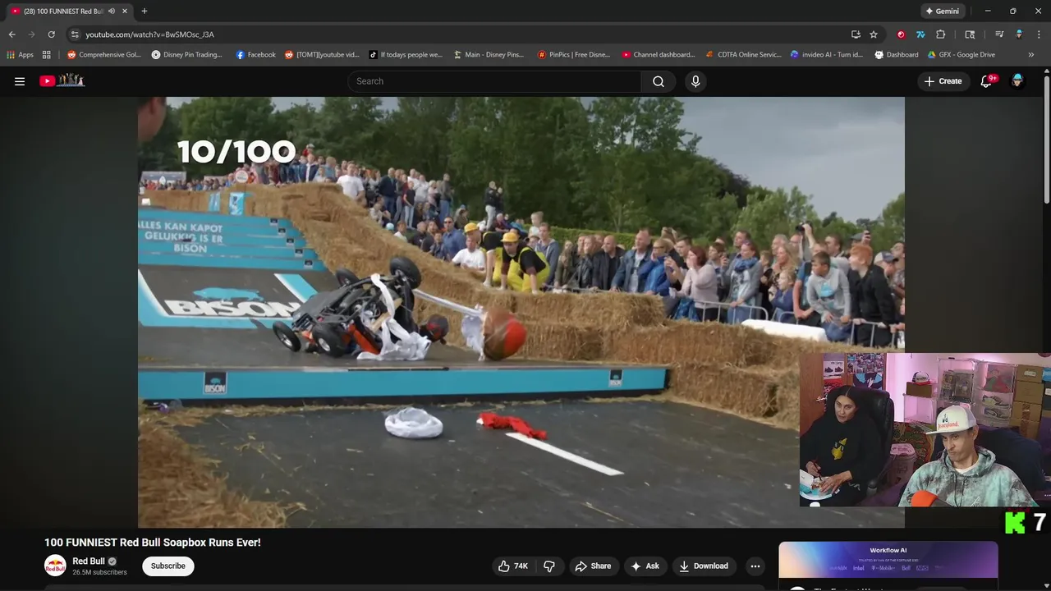Open invideo AI bookmark
This screenshot has height=591, width=1051.
click(827, 55)
